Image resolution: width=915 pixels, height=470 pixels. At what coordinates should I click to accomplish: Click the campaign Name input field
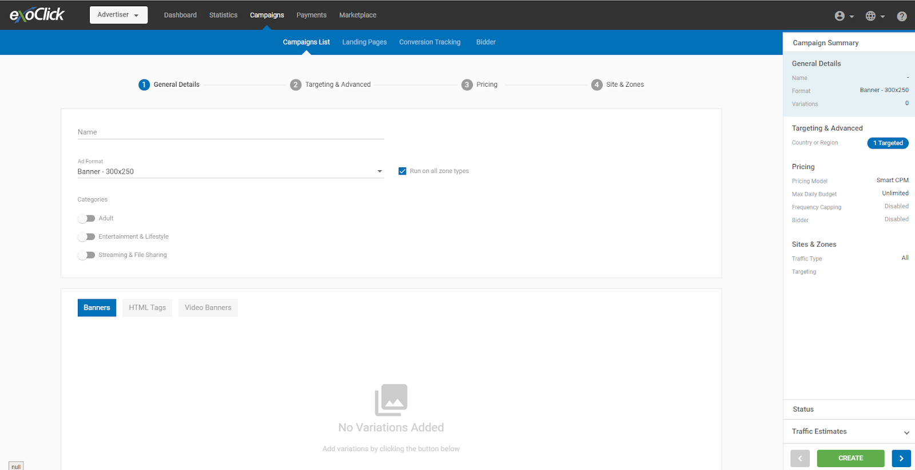[x=230, y=132]
